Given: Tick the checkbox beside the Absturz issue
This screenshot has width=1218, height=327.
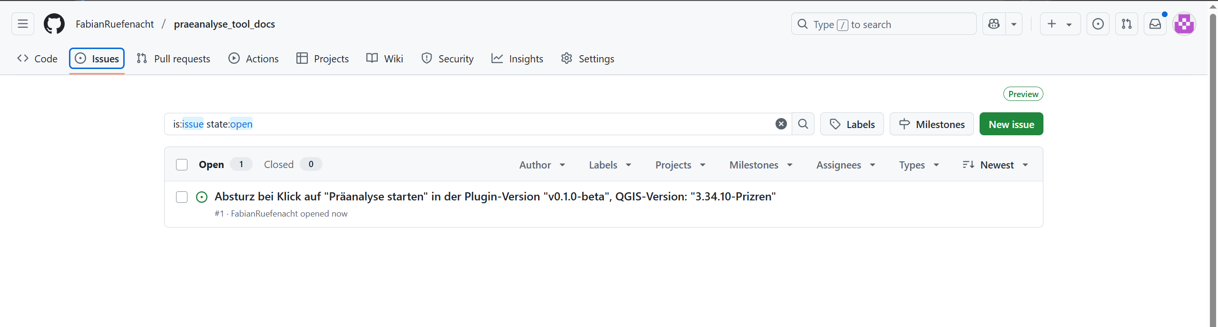Looking at the screenshot, I should [x=182, y=197].
